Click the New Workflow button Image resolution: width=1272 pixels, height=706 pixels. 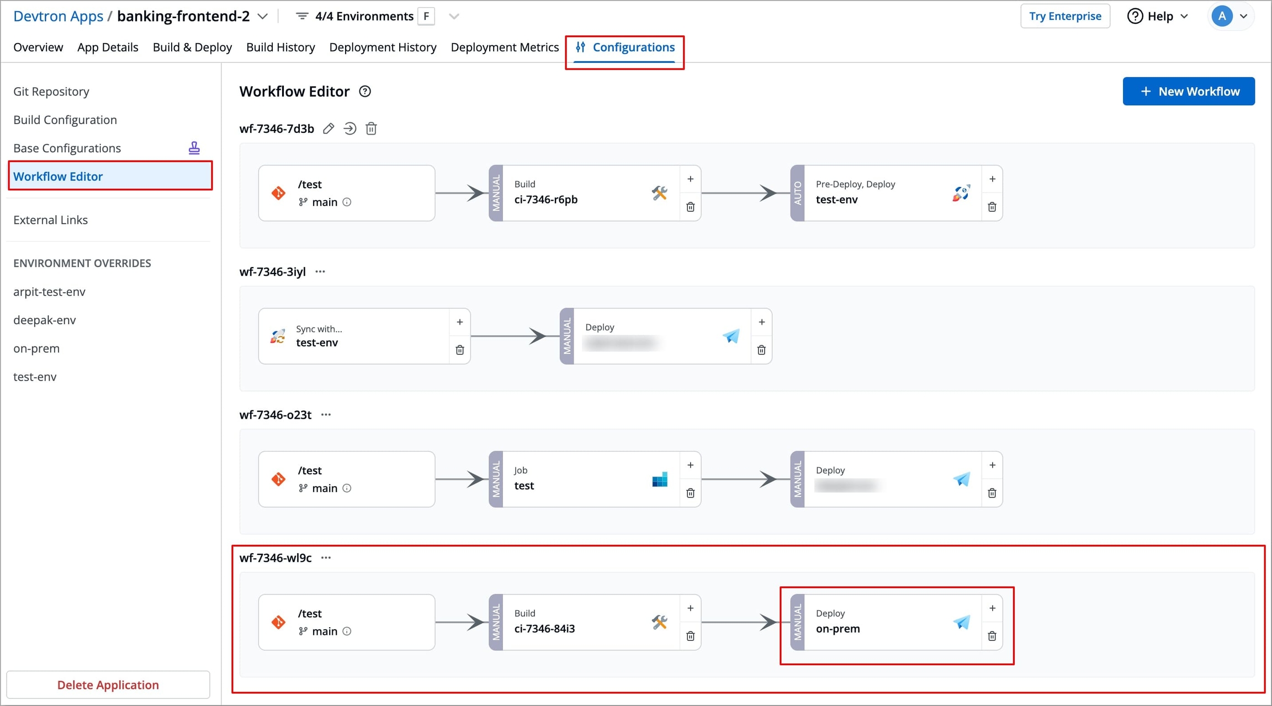(x=1188, y=92)
